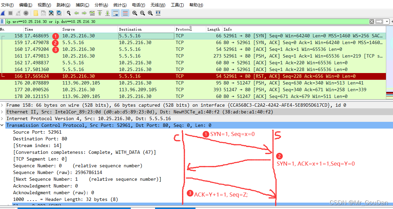Open the 无线(W) menu
The width and height of the screenshot is (393, 209).
[x=158, y=5]
